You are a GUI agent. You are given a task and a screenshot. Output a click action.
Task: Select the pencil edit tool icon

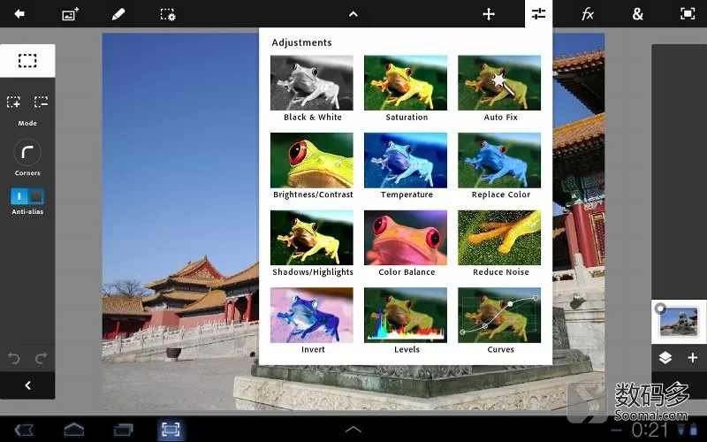tap(118, 14)
